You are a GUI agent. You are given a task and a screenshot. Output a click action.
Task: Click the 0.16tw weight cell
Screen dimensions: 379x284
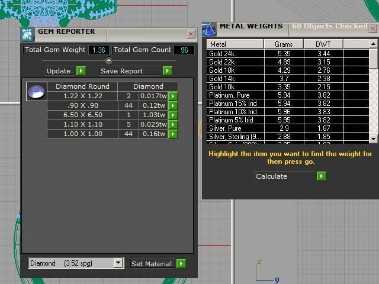[x=153, y=134]
